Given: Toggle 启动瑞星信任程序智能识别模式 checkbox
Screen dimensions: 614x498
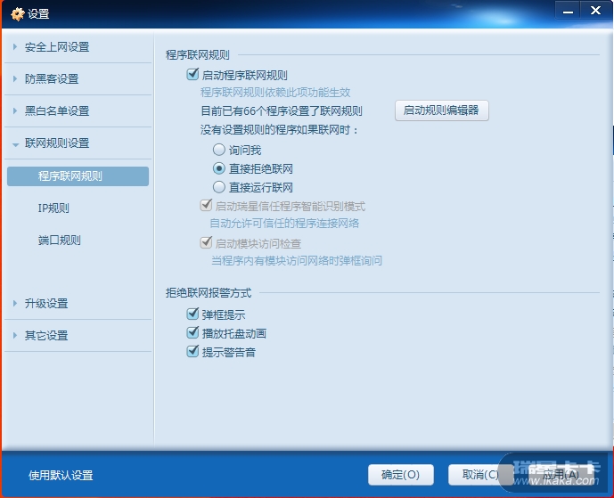Looking at the screenshot, I should [x=206, y=205].
